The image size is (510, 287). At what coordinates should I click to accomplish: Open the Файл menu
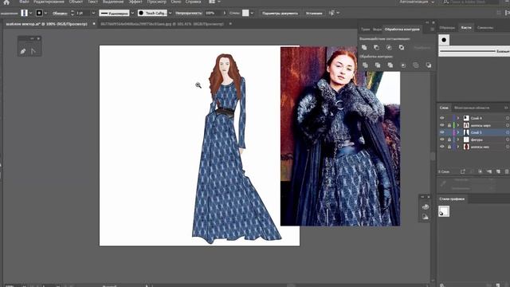pyautogui.click(x=24, y=2)
